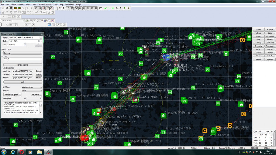Click the green checkmark toolbar icon
Screen dimensions: 276x155
[x=105, y=8]
